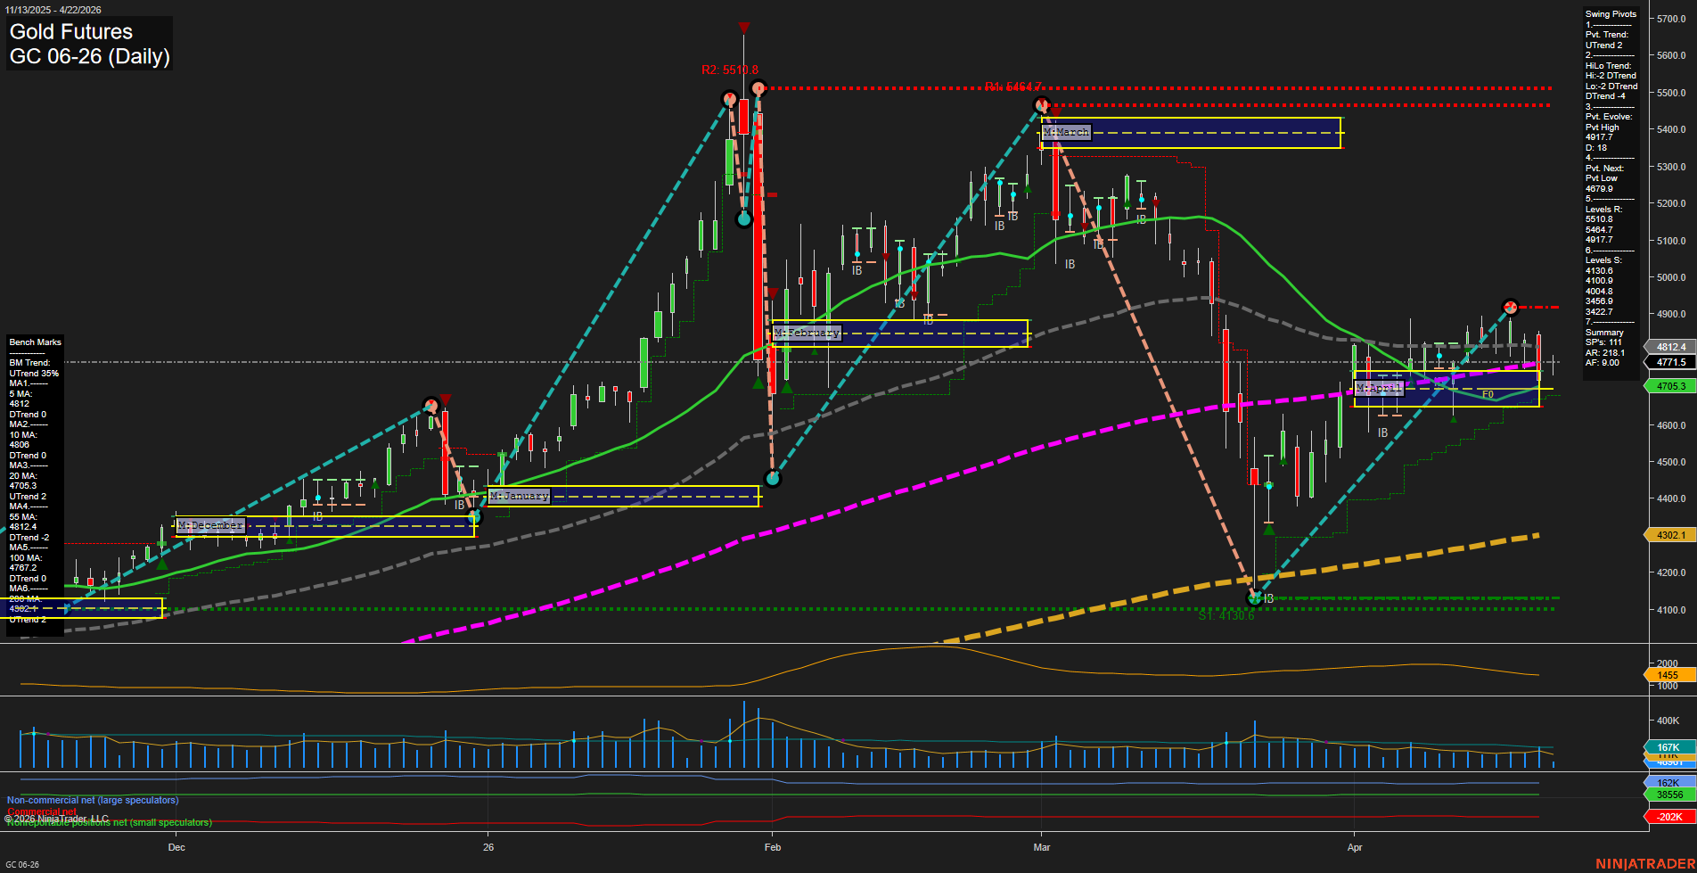Click the swing pivot circle at the March high
This screenshot has height=873, width=1697.
[1041, 104]
